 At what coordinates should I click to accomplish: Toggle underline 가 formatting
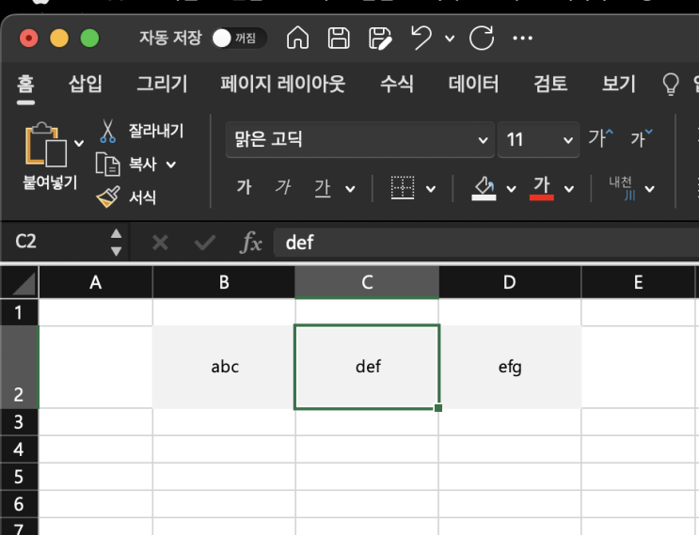323,187
